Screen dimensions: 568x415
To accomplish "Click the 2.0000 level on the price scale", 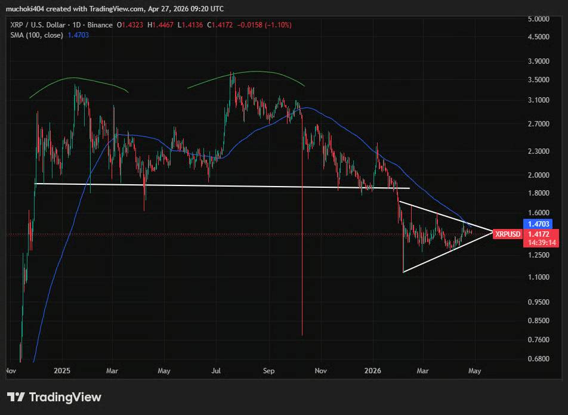I will (x=539, y=175).
